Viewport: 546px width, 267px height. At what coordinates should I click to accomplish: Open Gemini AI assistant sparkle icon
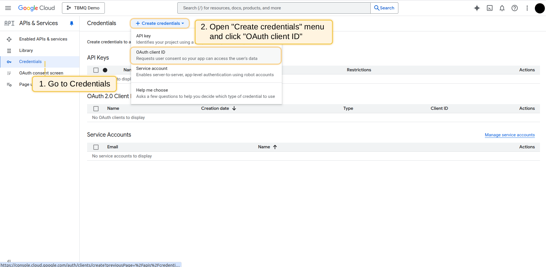(x=477, y=8)
